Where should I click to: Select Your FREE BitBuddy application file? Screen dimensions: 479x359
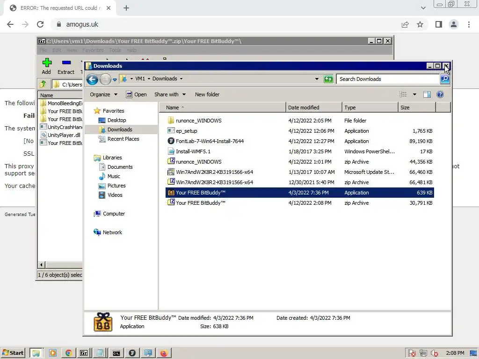[x=300, y=193]
